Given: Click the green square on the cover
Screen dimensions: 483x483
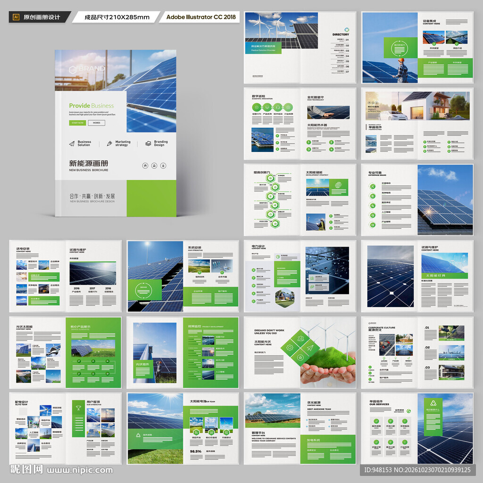Looking at the screenshot, I should [x=151, y=199].
